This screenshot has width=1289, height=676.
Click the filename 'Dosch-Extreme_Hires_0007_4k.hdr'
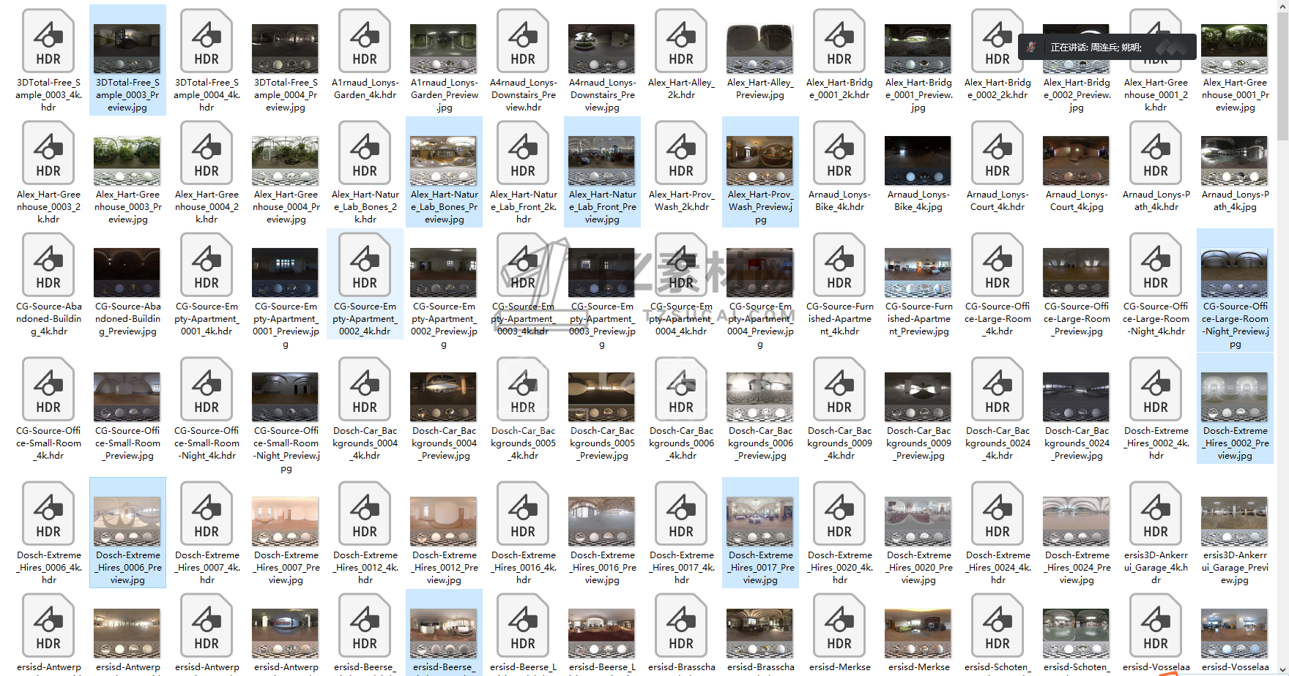[207, 568]
